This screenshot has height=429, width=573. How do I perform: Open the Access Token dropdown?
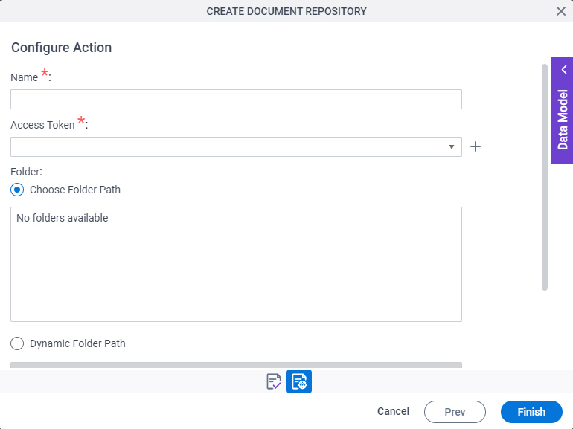[x=236, y=146]
